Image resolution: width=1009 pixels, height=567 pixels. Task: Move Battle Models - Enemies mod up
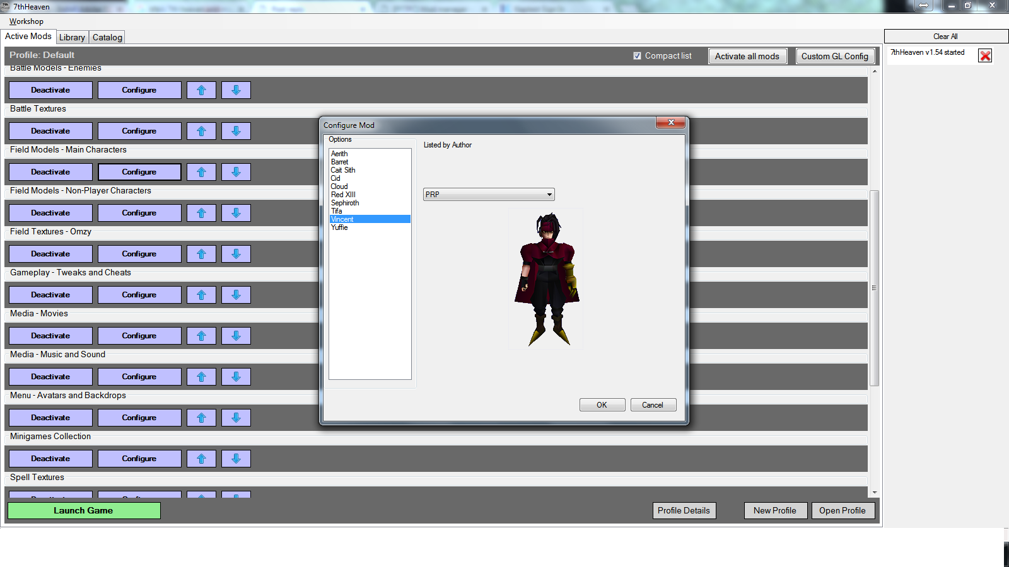[201, 90]
